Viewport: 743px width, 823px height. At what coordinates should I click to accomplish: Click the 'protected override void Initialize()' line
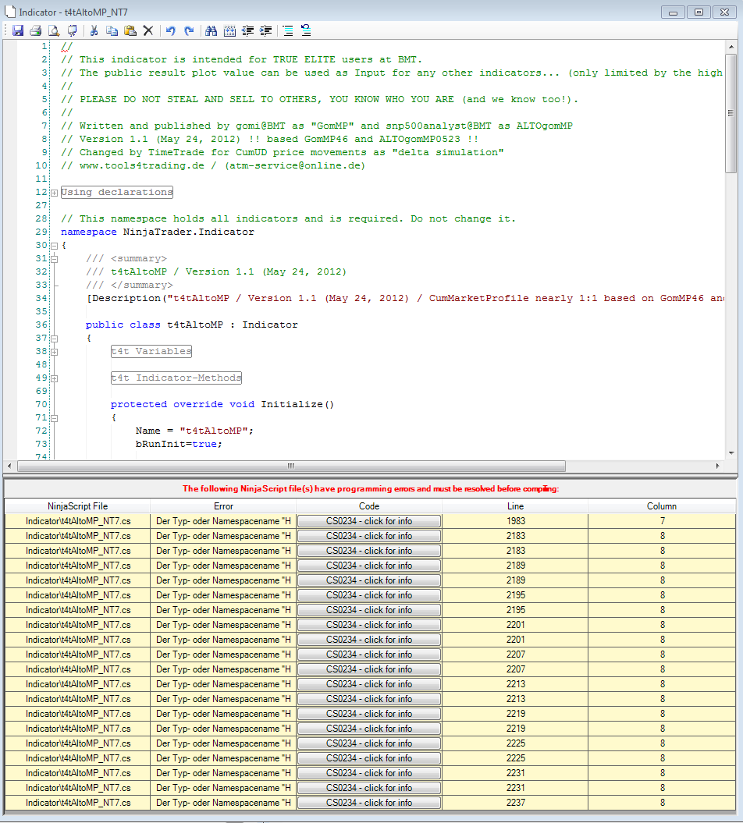click(x=222, y=404)
